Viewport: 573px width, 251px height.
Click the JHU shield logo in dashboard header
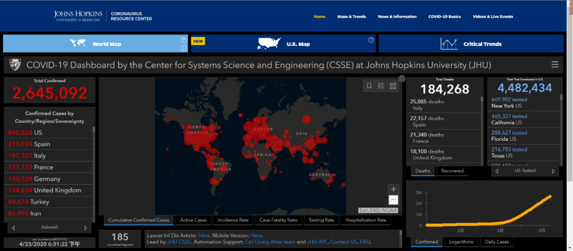click(16, 65)
